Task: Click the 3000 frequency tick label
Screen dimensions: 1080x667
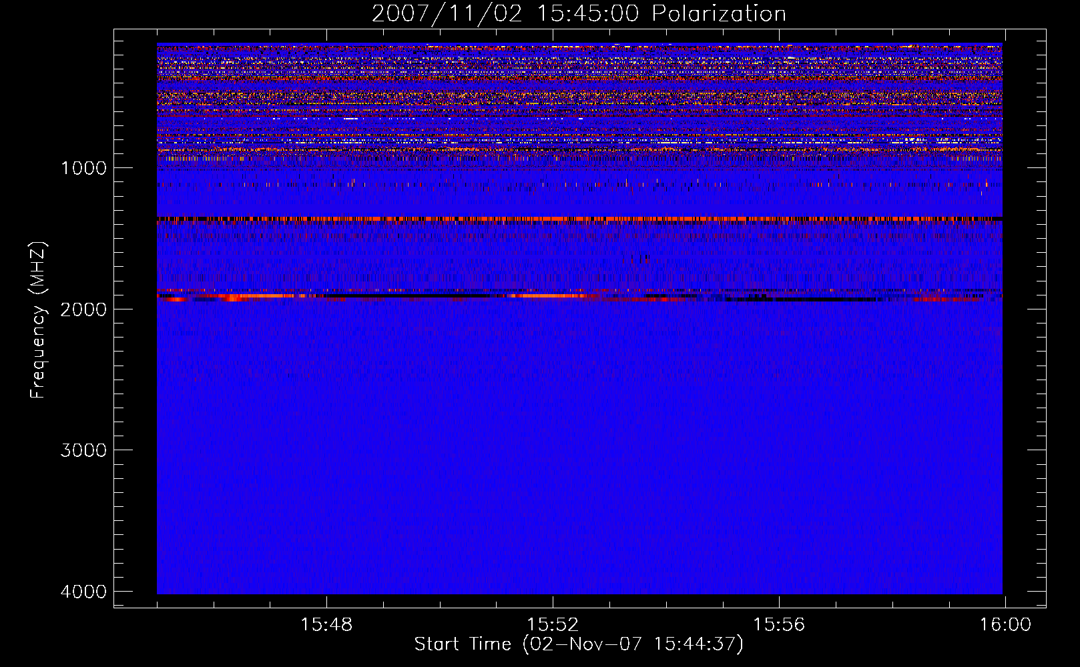Action: pyautogui.click(x=83, y=450)
